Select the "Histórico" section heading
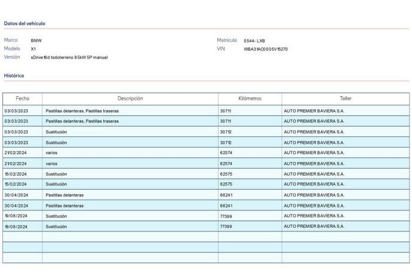Screen dimensions: 412x275 pyautogui.click(x=14, y=75)
